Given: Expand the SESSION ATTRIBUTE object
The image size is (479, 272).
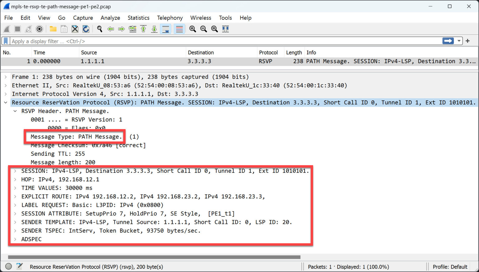Looking at the screenshot, I should pyautogui.click(x=15, y=214).
